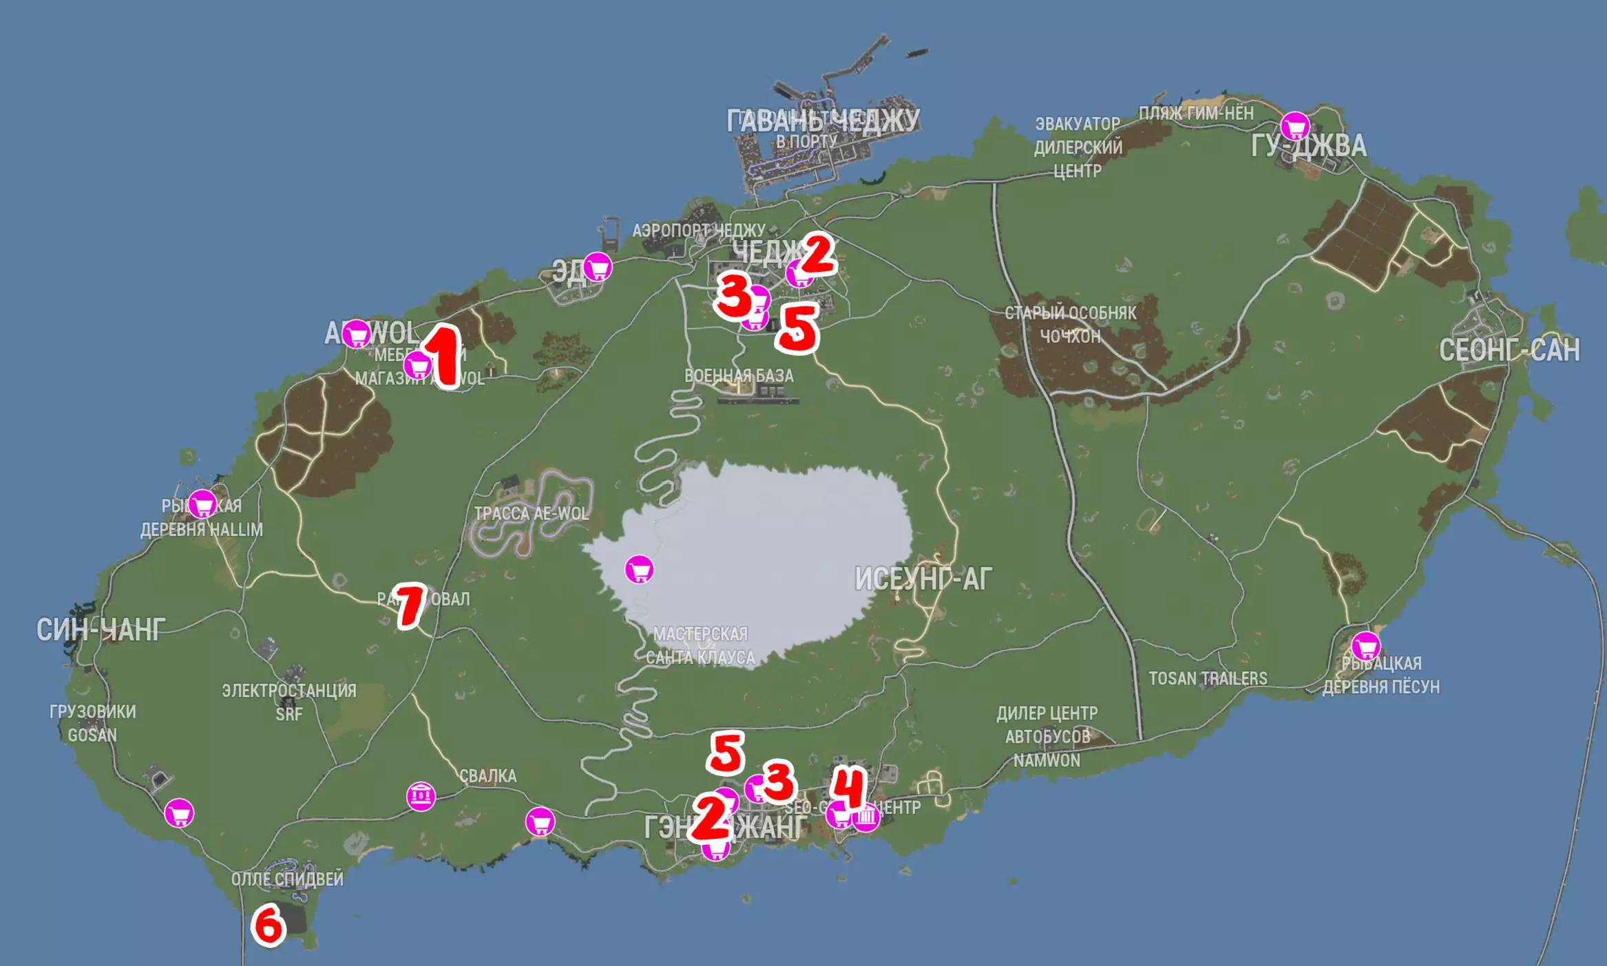Click the ТРАССА AE-WOL race track label

532,513
